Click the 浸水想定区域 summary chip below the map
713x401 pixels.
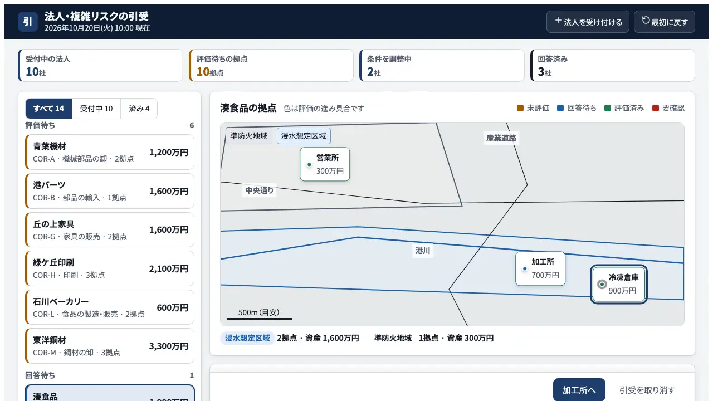point(248,338)
